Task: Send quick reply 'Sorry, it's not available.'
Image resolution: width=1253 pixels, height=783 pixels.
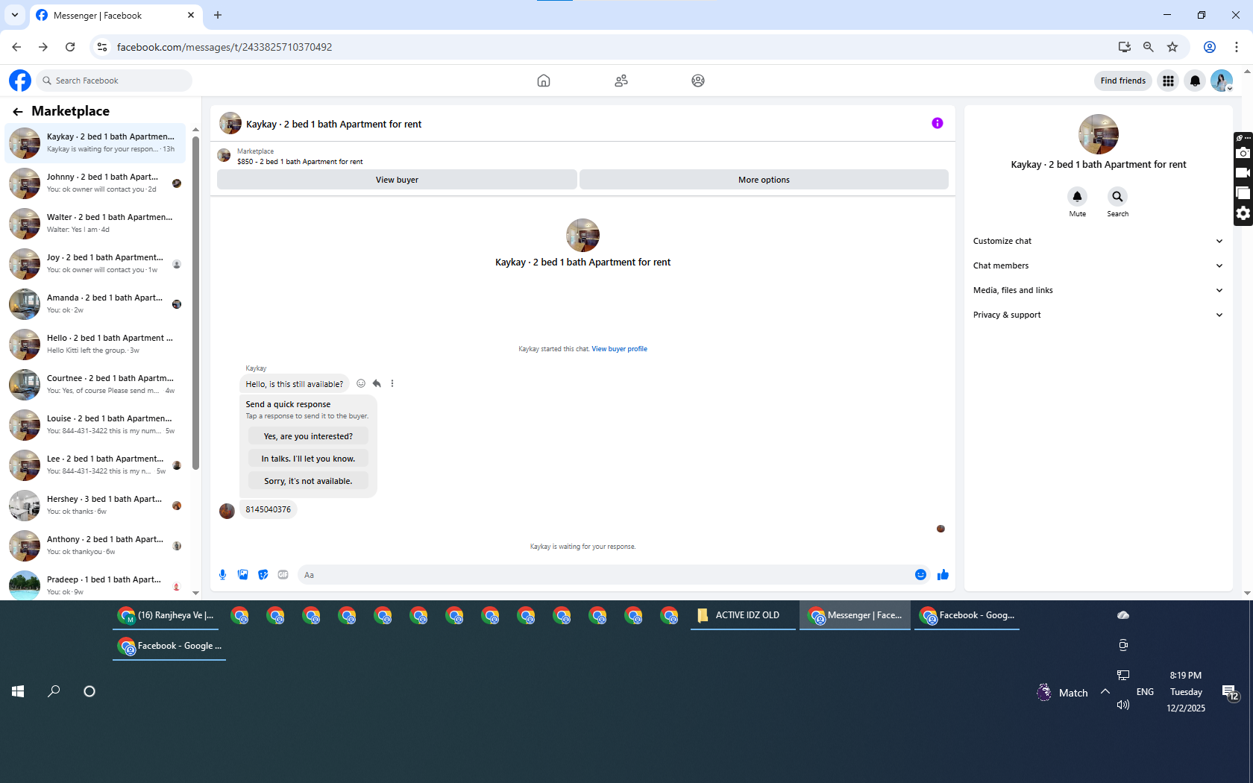Action: click(x=308, y=481)
